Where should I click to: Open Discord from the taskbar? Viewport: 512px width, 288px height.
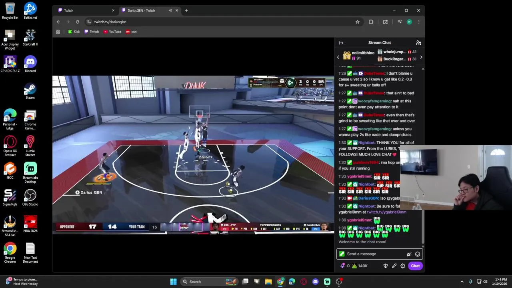click(x=315, y=282)
